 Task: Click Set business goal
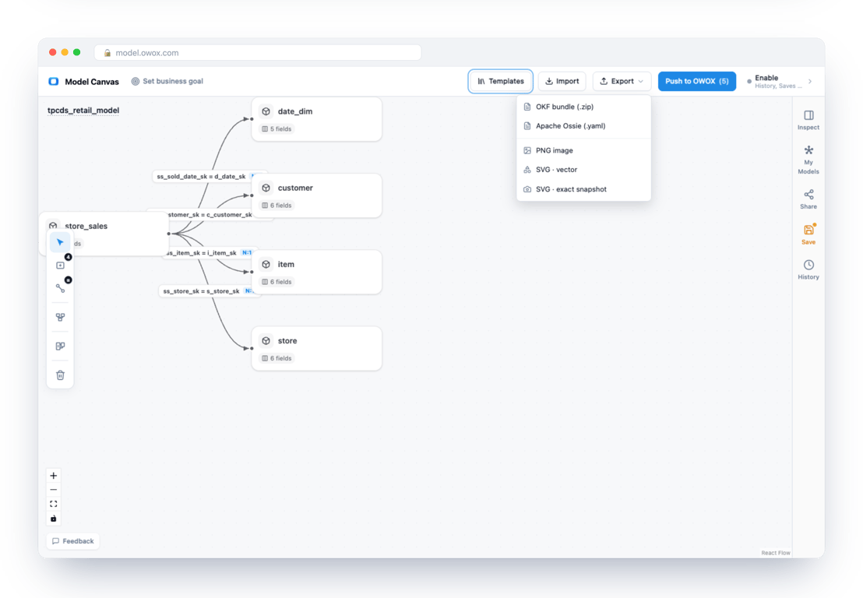pos(167,81)
